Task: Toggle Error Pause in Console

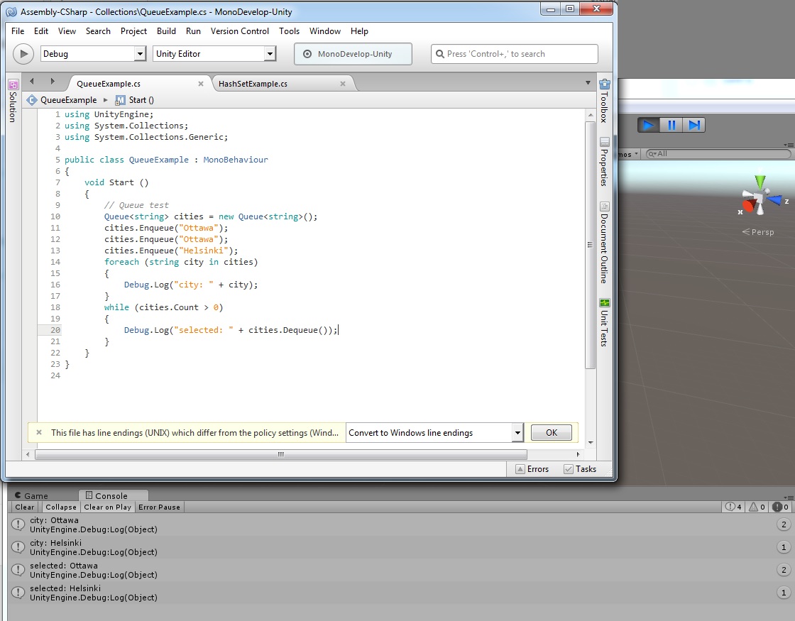Action: 159,507
